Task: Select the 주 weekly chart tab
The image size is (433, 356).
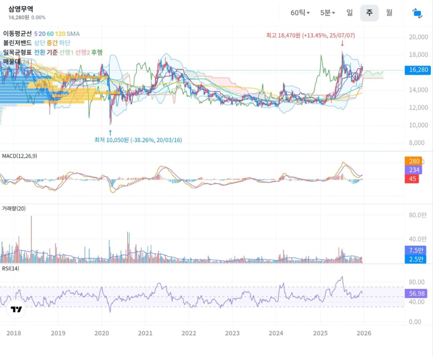Action: pos(369,13)
